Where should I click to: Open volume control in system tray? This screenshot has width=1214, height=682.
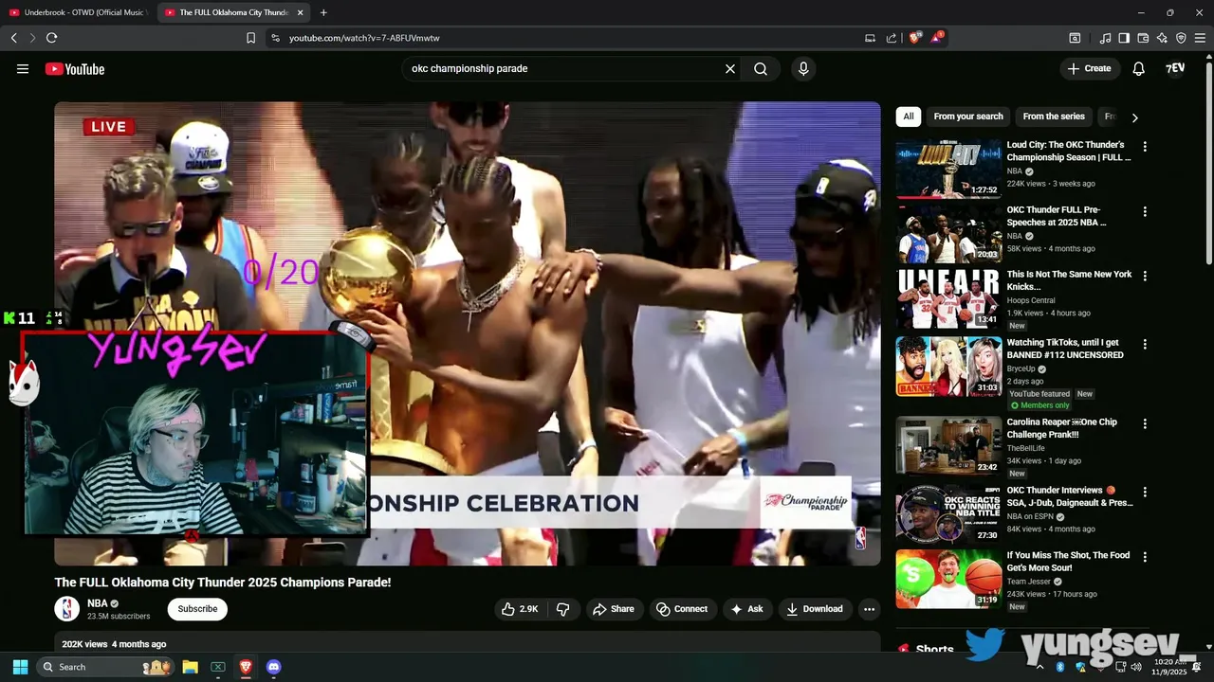1137,667
